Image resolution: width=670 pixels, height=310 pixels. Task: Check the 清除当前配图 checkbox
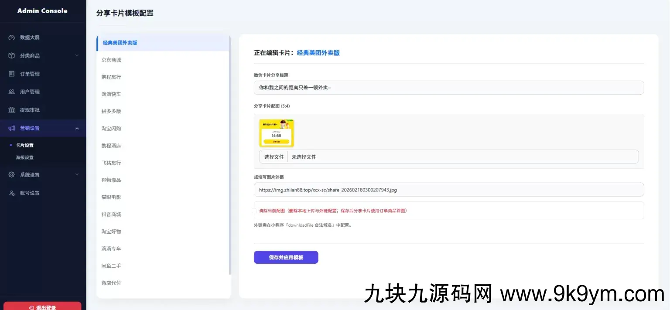point(254,211)
